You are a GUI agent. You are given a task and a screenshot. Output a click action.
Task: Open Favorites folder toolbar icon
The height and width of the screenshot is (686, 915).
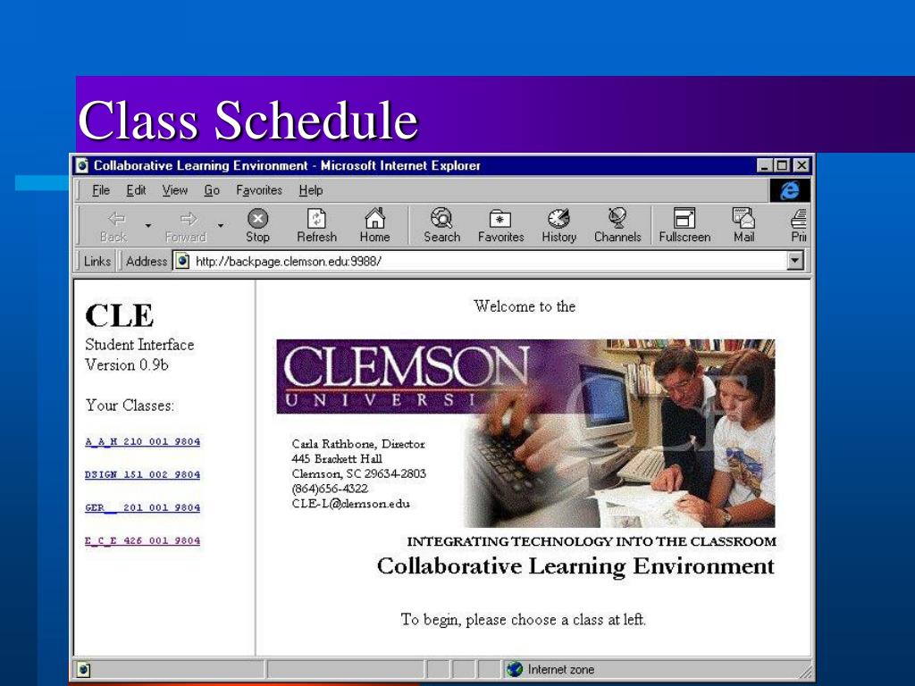coord(500,219)
